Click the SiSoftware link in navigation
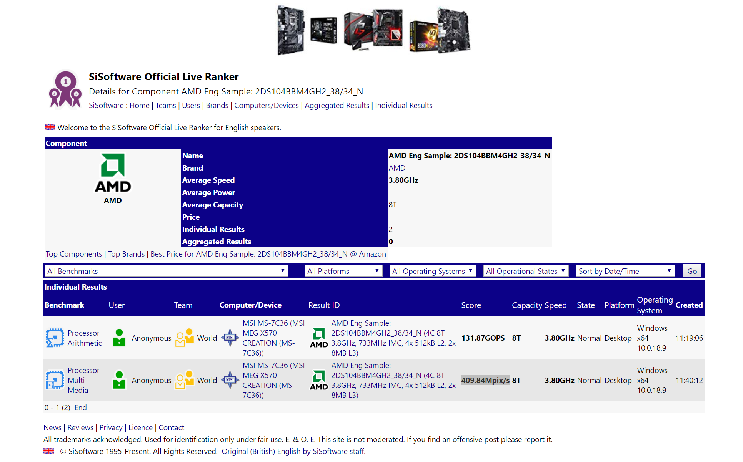This screenshot has height=462, width=743. (x=106, y=105)
